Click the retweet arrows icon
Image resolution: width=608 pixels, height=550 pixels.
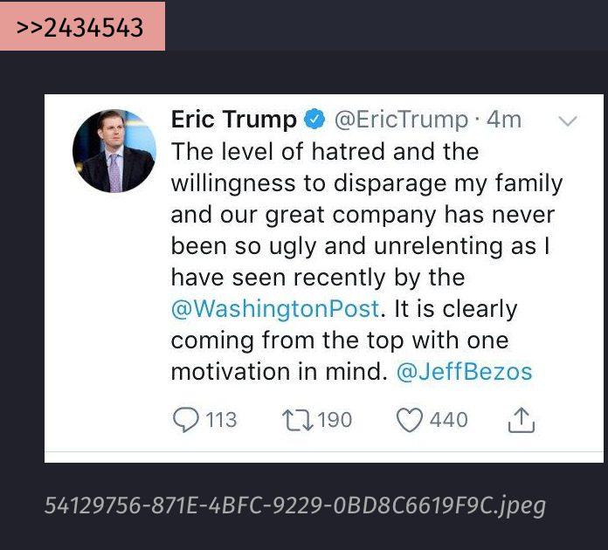[x=297, y=421]
